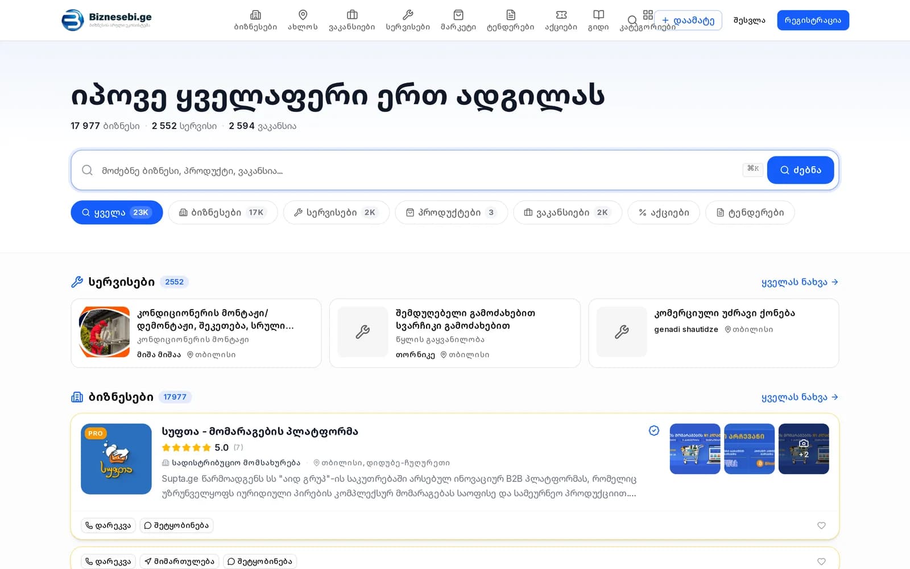
Task: Click the ძებნა search button
Action: [x=800, y=170]
